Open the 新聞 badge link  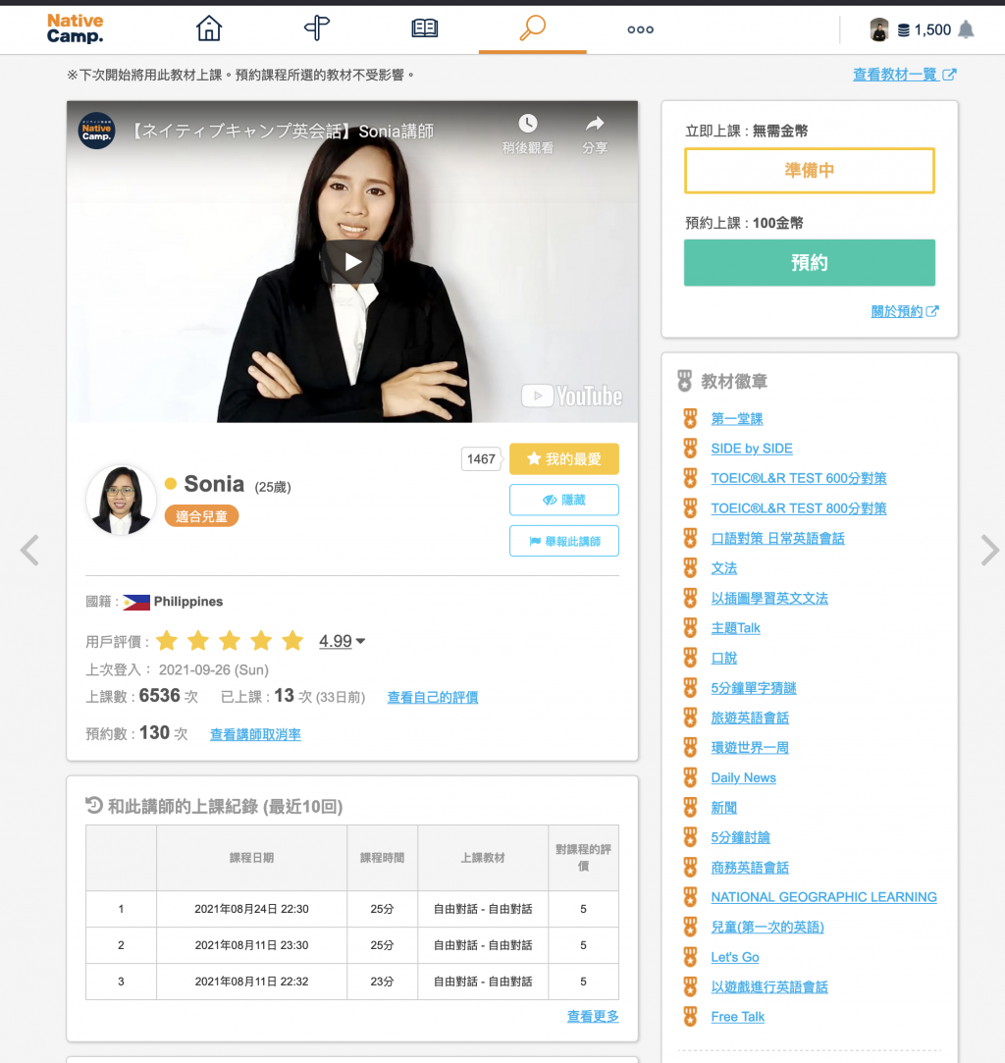[x=723, y=808]
